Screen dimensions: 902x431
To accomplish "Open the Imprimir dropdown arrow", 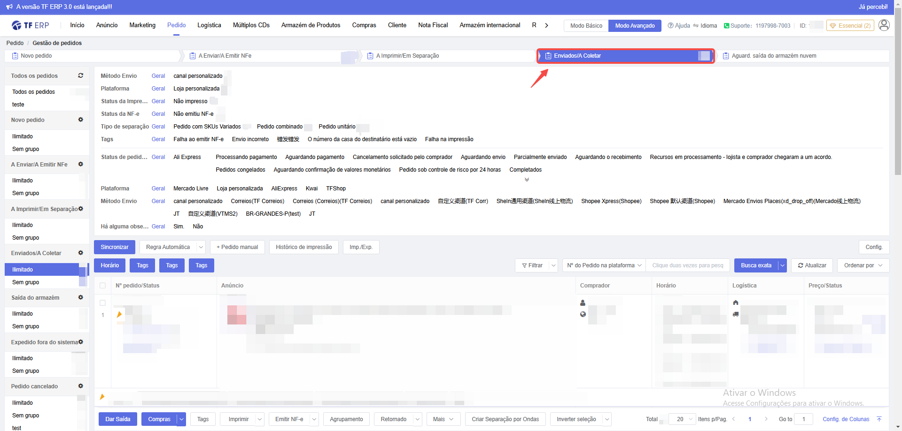I will 260,419.
